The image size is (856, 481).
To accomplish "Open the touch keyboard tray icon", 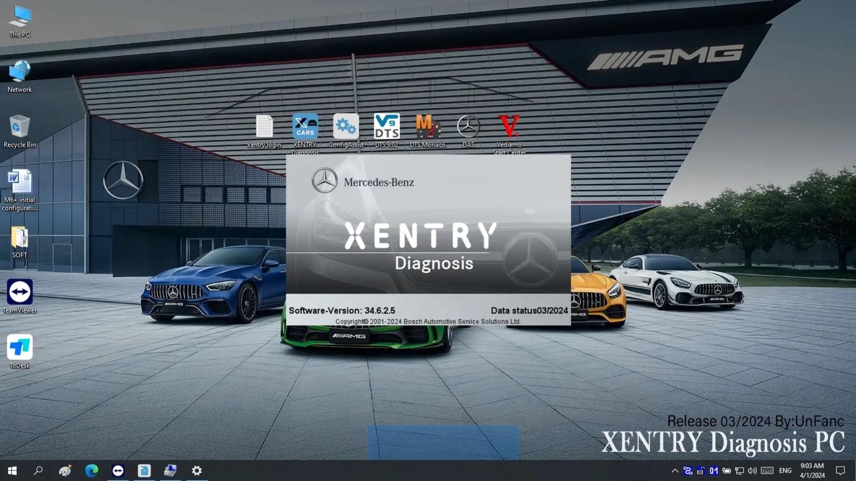I will point(767,471).
